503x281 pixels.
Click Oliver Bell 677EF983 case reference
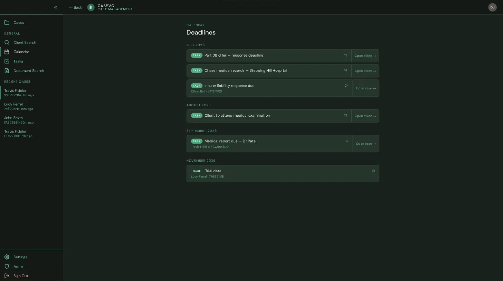[206, 91]
